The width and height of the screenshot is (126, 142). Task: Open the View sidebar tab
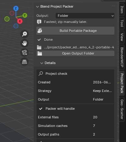[x=122, y=37]
